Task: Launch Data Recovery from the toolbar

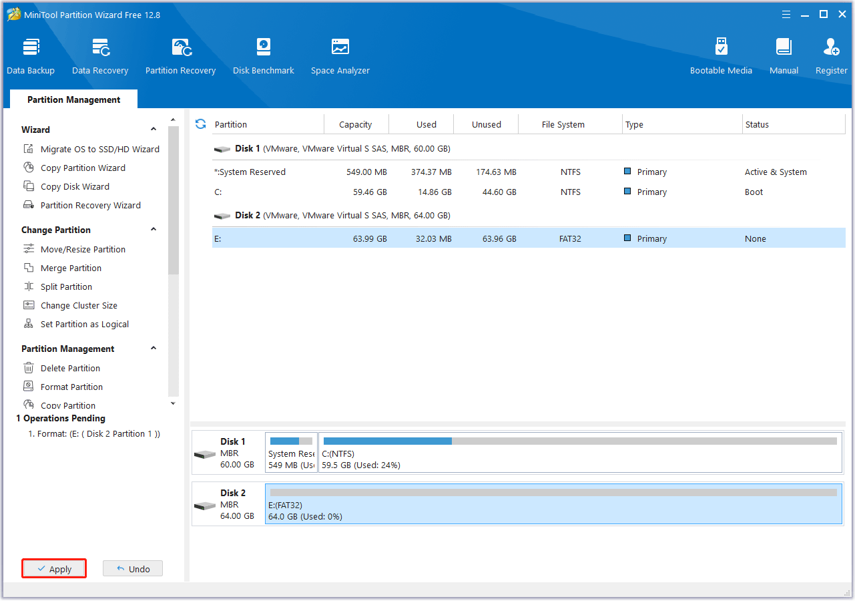Action: 100,56
